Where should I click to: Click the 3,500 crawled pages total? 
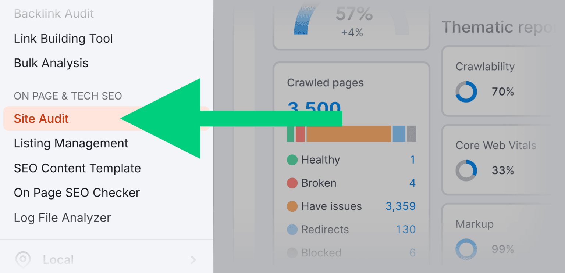click(313, 107)
